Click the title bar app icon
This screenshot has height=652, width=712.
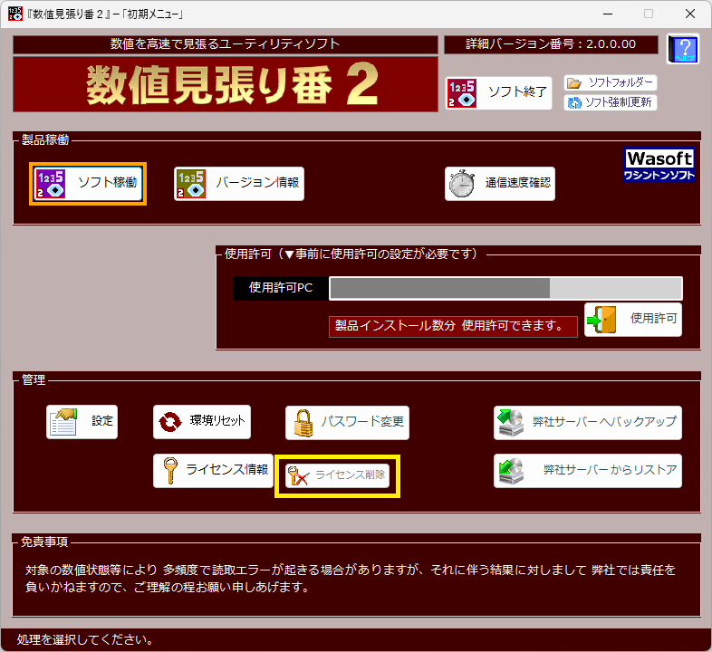click(x=15, y=14)
